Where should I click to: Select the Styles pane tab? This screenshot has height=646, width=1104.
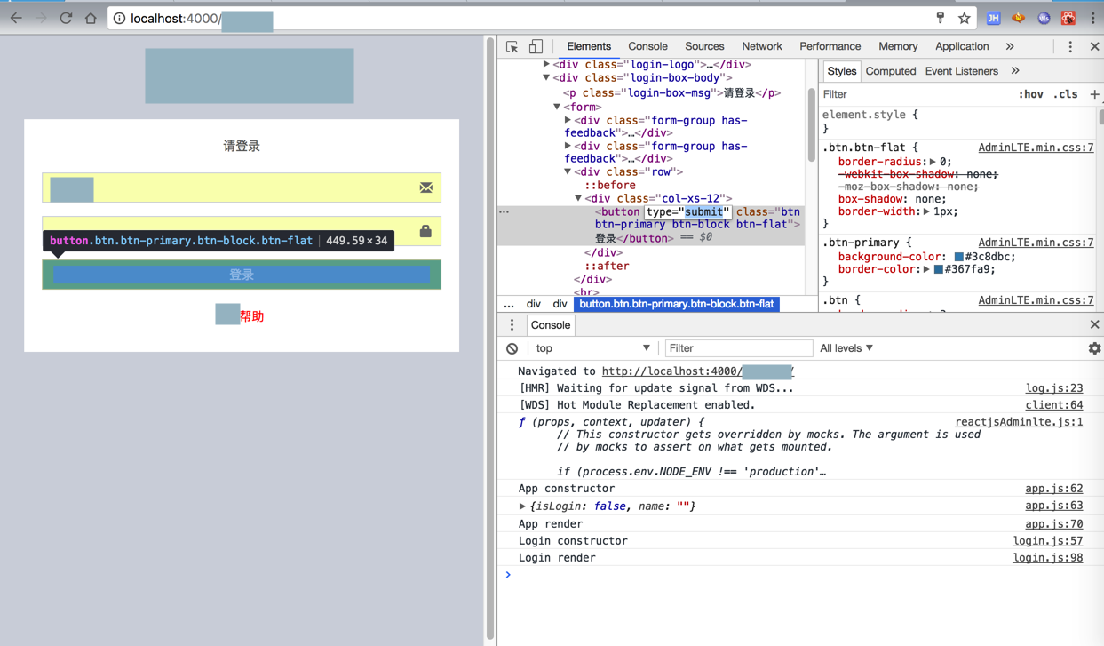pyautogui.click(x=841, y=71)
